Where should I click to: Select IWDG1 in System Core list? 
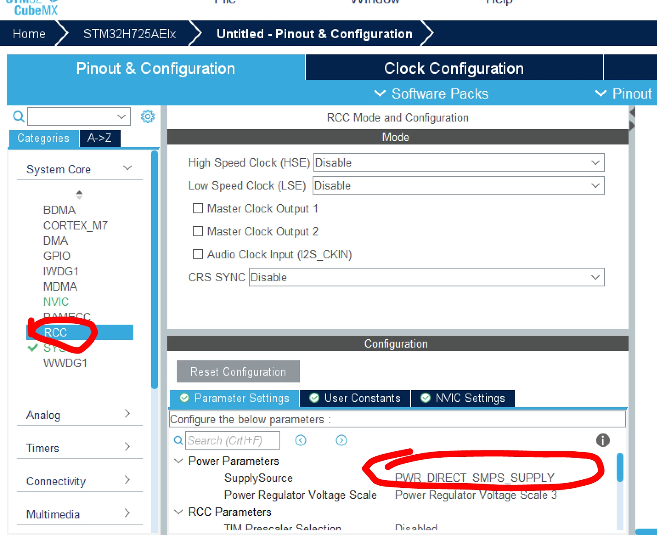tap(61, 271)
